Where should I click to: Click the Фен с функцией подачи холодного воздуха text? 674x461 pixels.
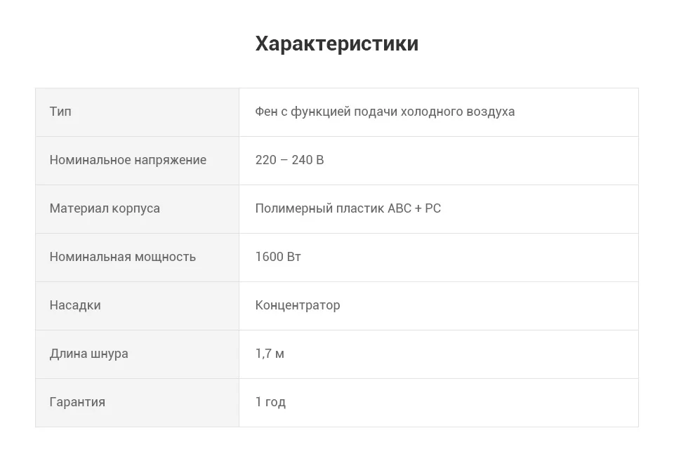[385, 112]
